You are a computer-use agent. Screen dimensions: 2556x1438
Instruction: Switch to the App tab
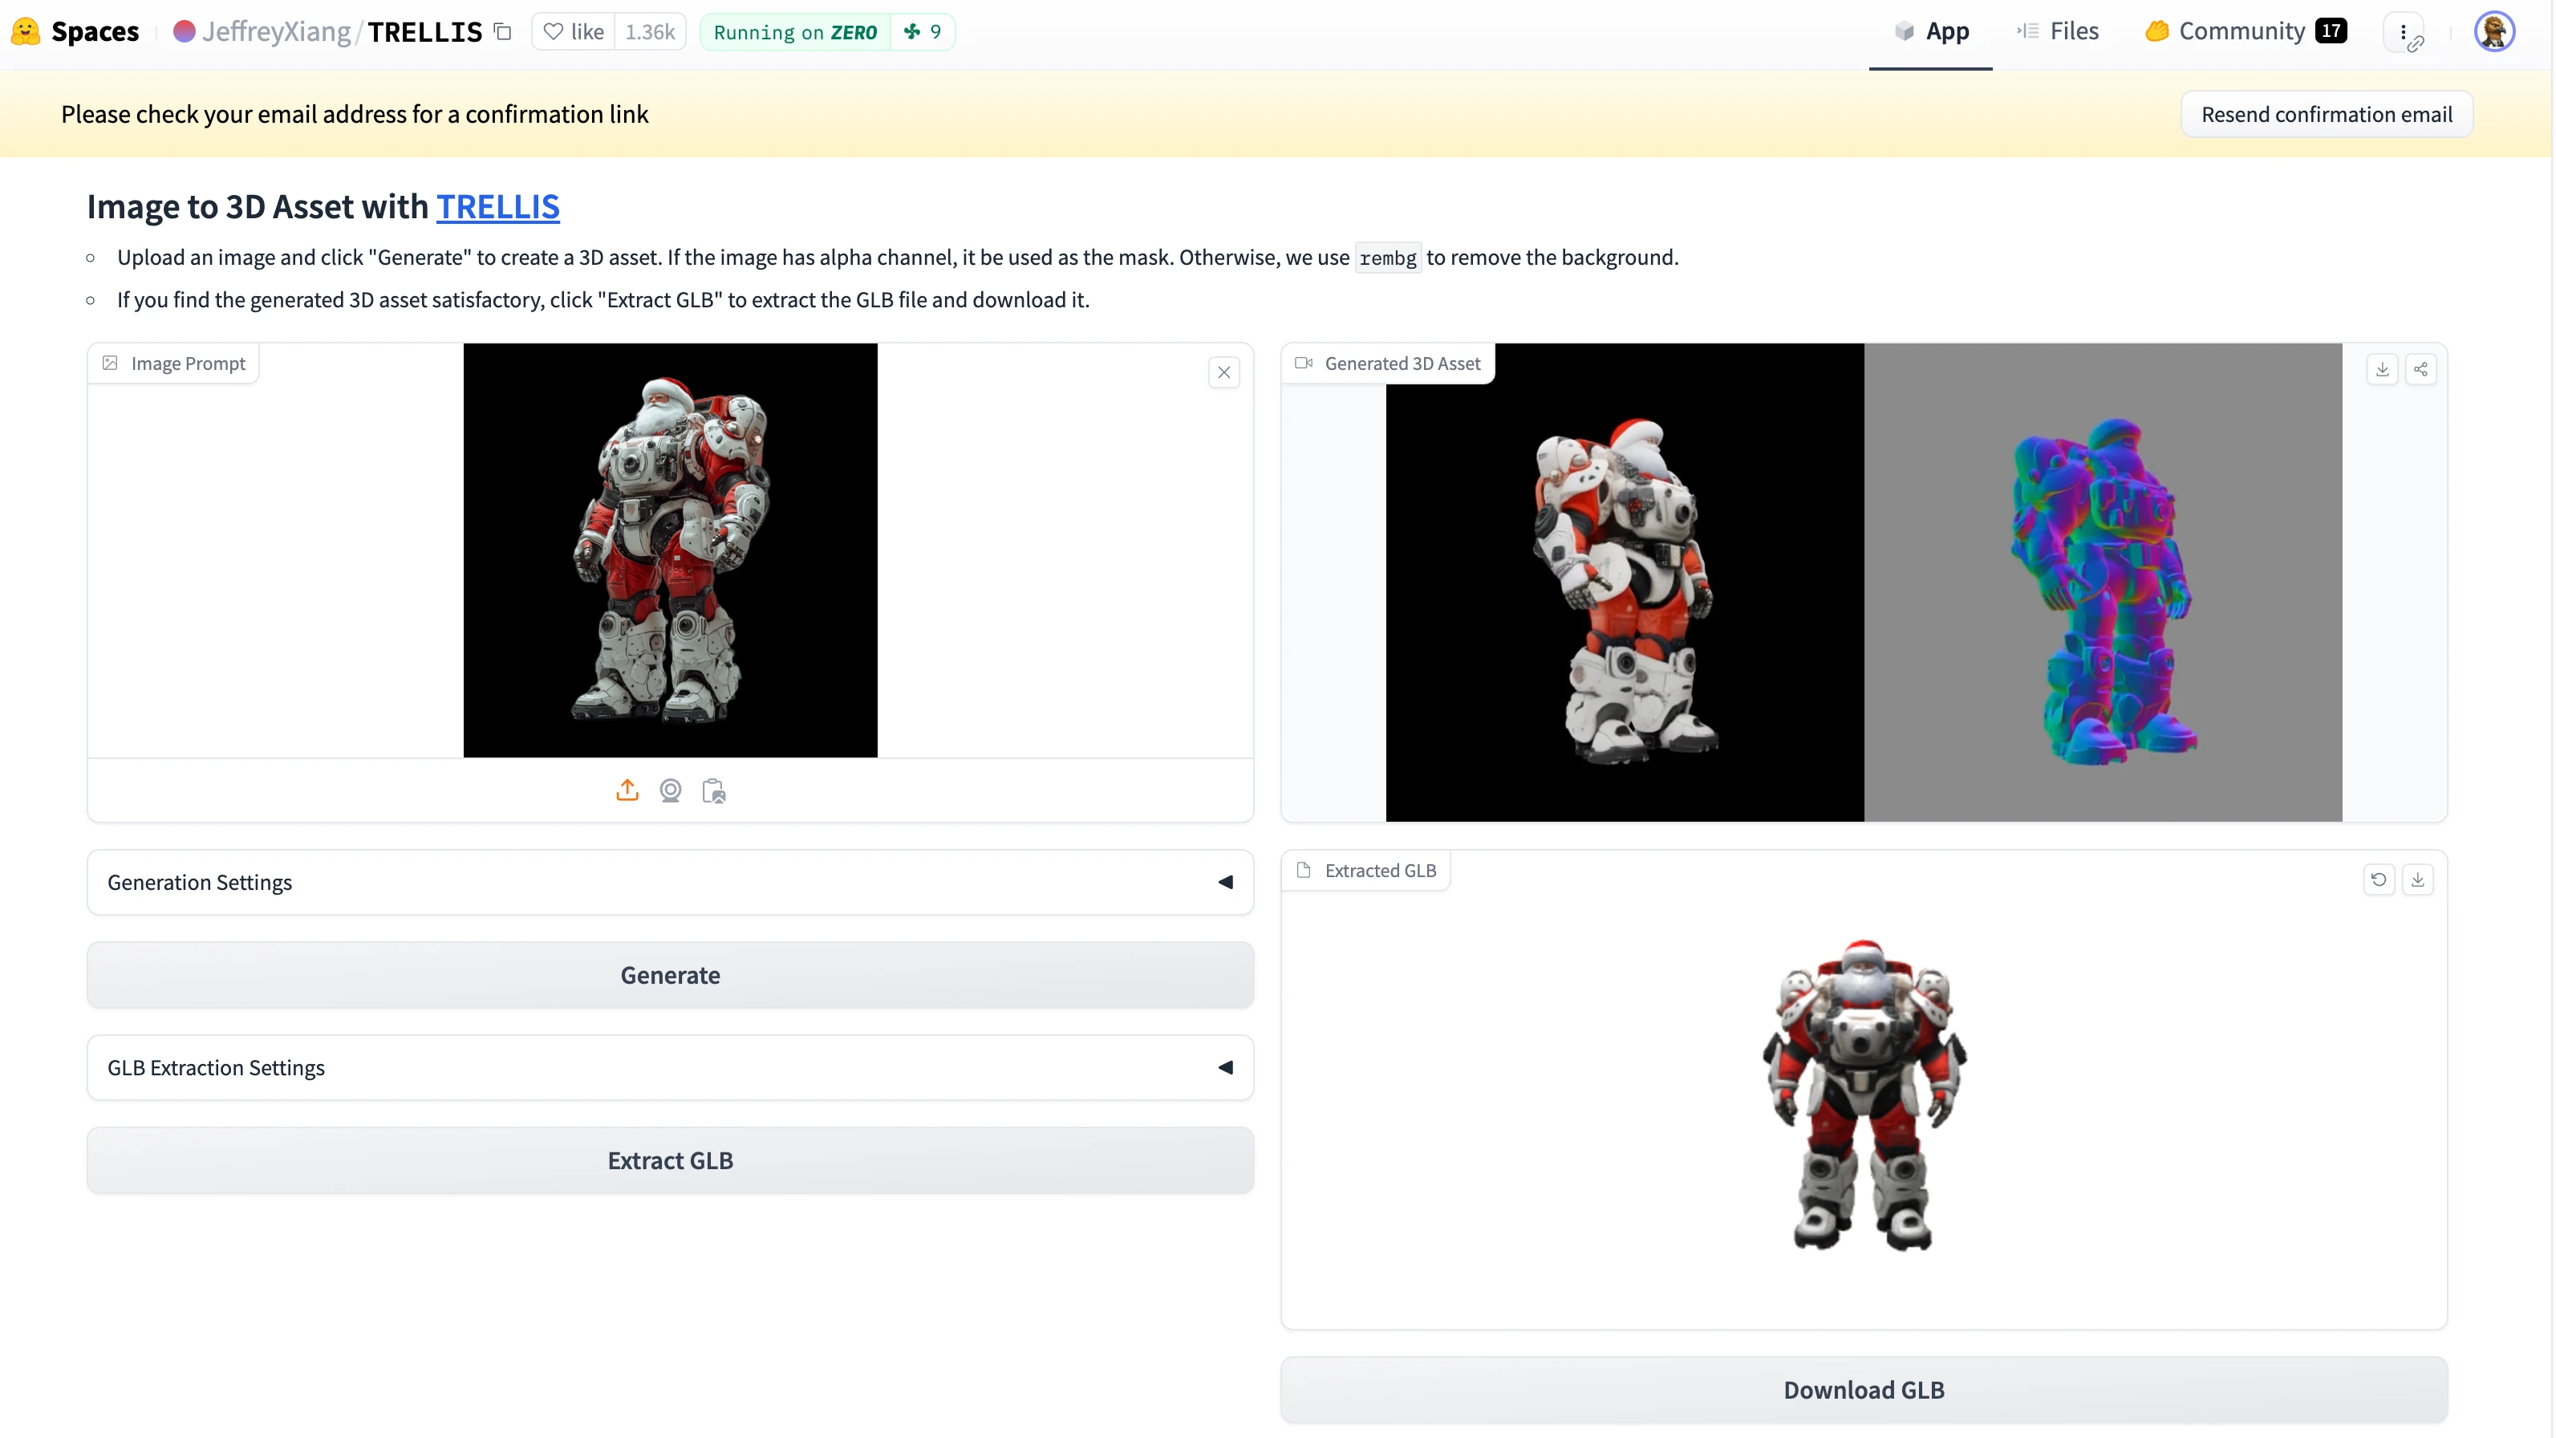click(1931, 32)
